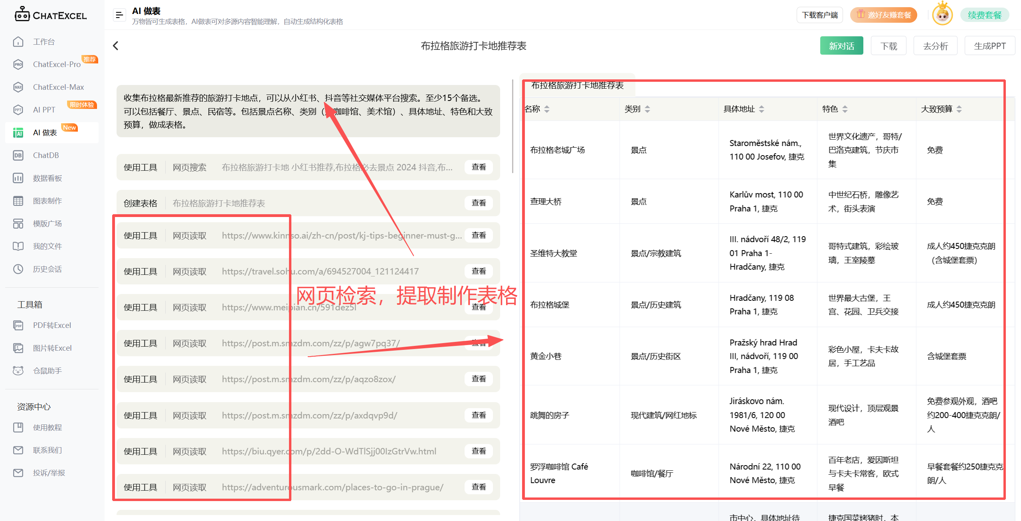Image resolution: width=1021 pixels, height=521 pixels.
Task: Open 图片转Excel tool icon
Action: 18,348
